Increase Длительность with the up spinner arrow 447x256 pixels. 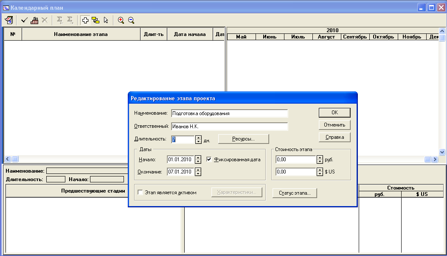click(198, 137)
